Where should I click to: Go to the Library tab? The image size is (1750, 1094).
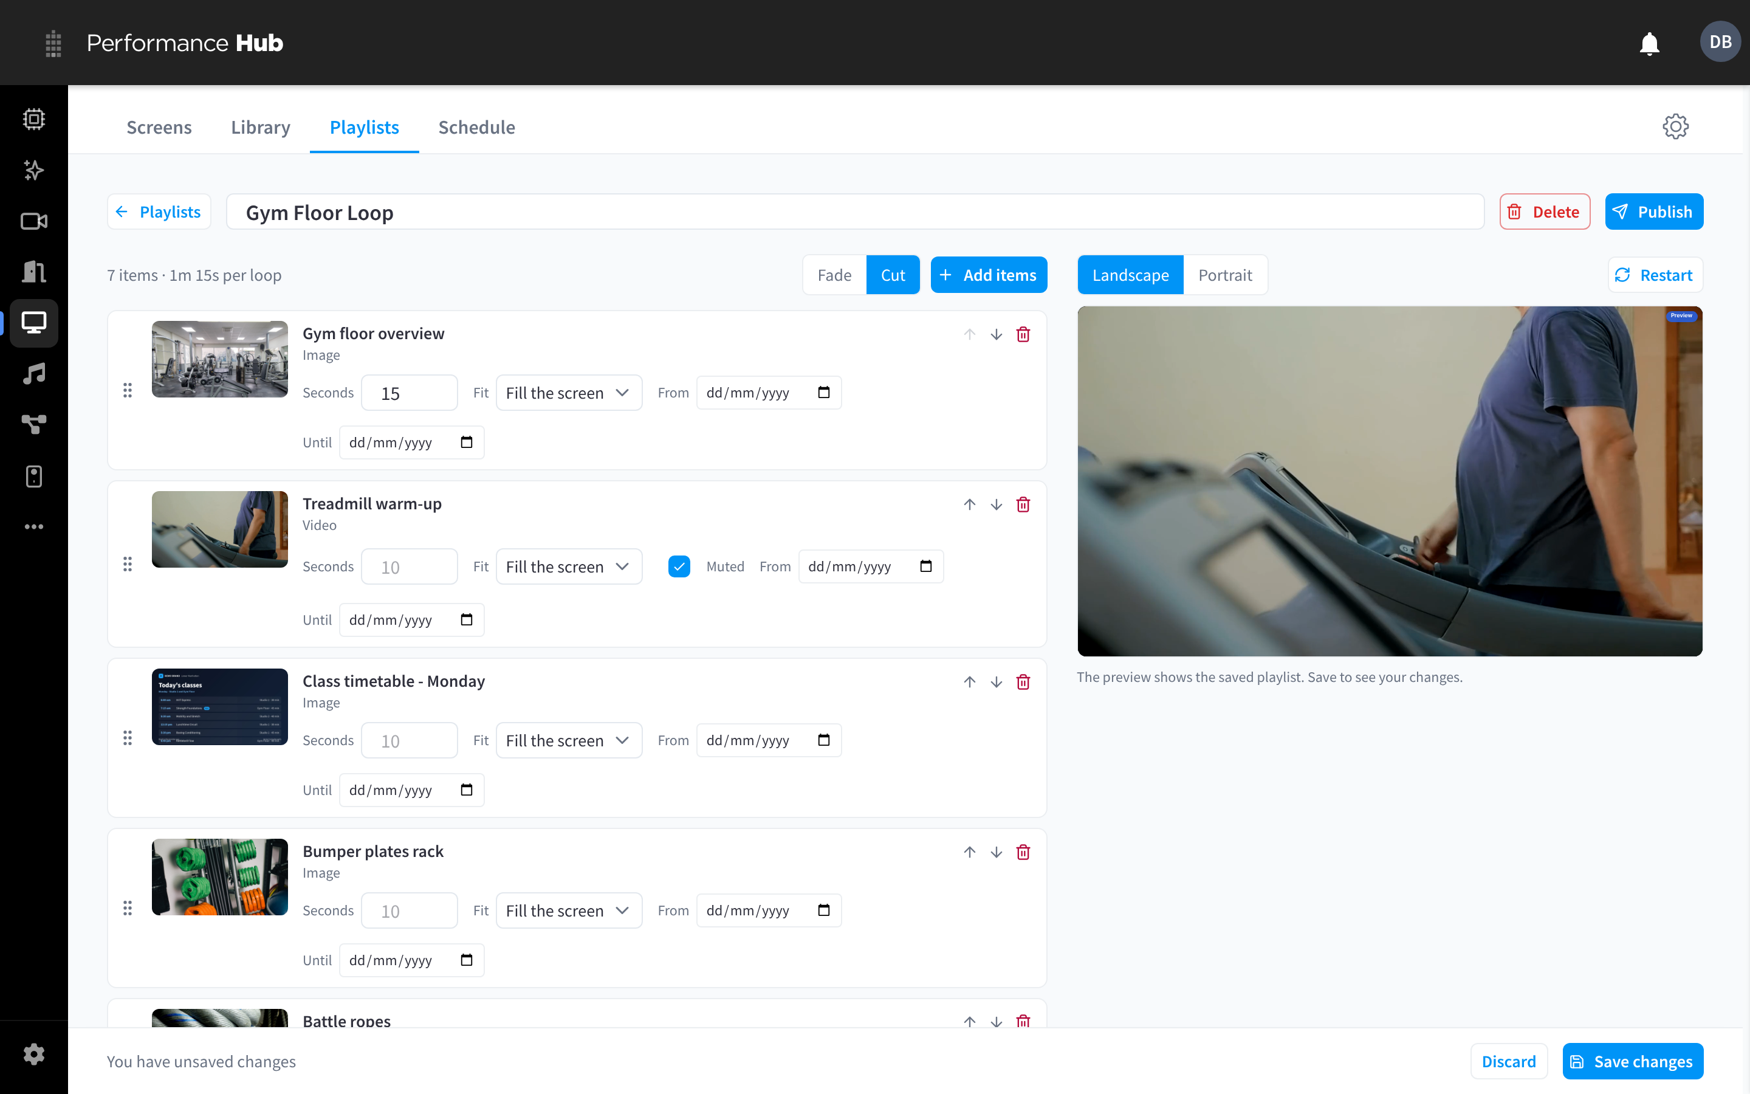pyautogui.click(x=260, y=128)
